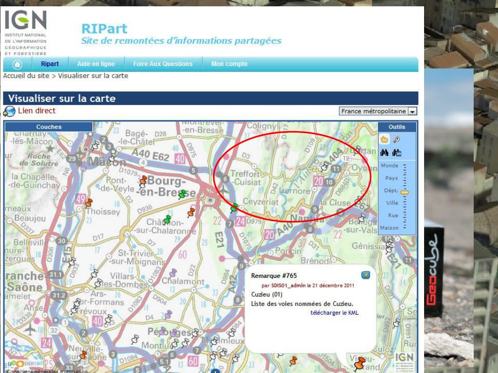
Task: Open Foire Aux Questions tab
Action: (163, 64)
